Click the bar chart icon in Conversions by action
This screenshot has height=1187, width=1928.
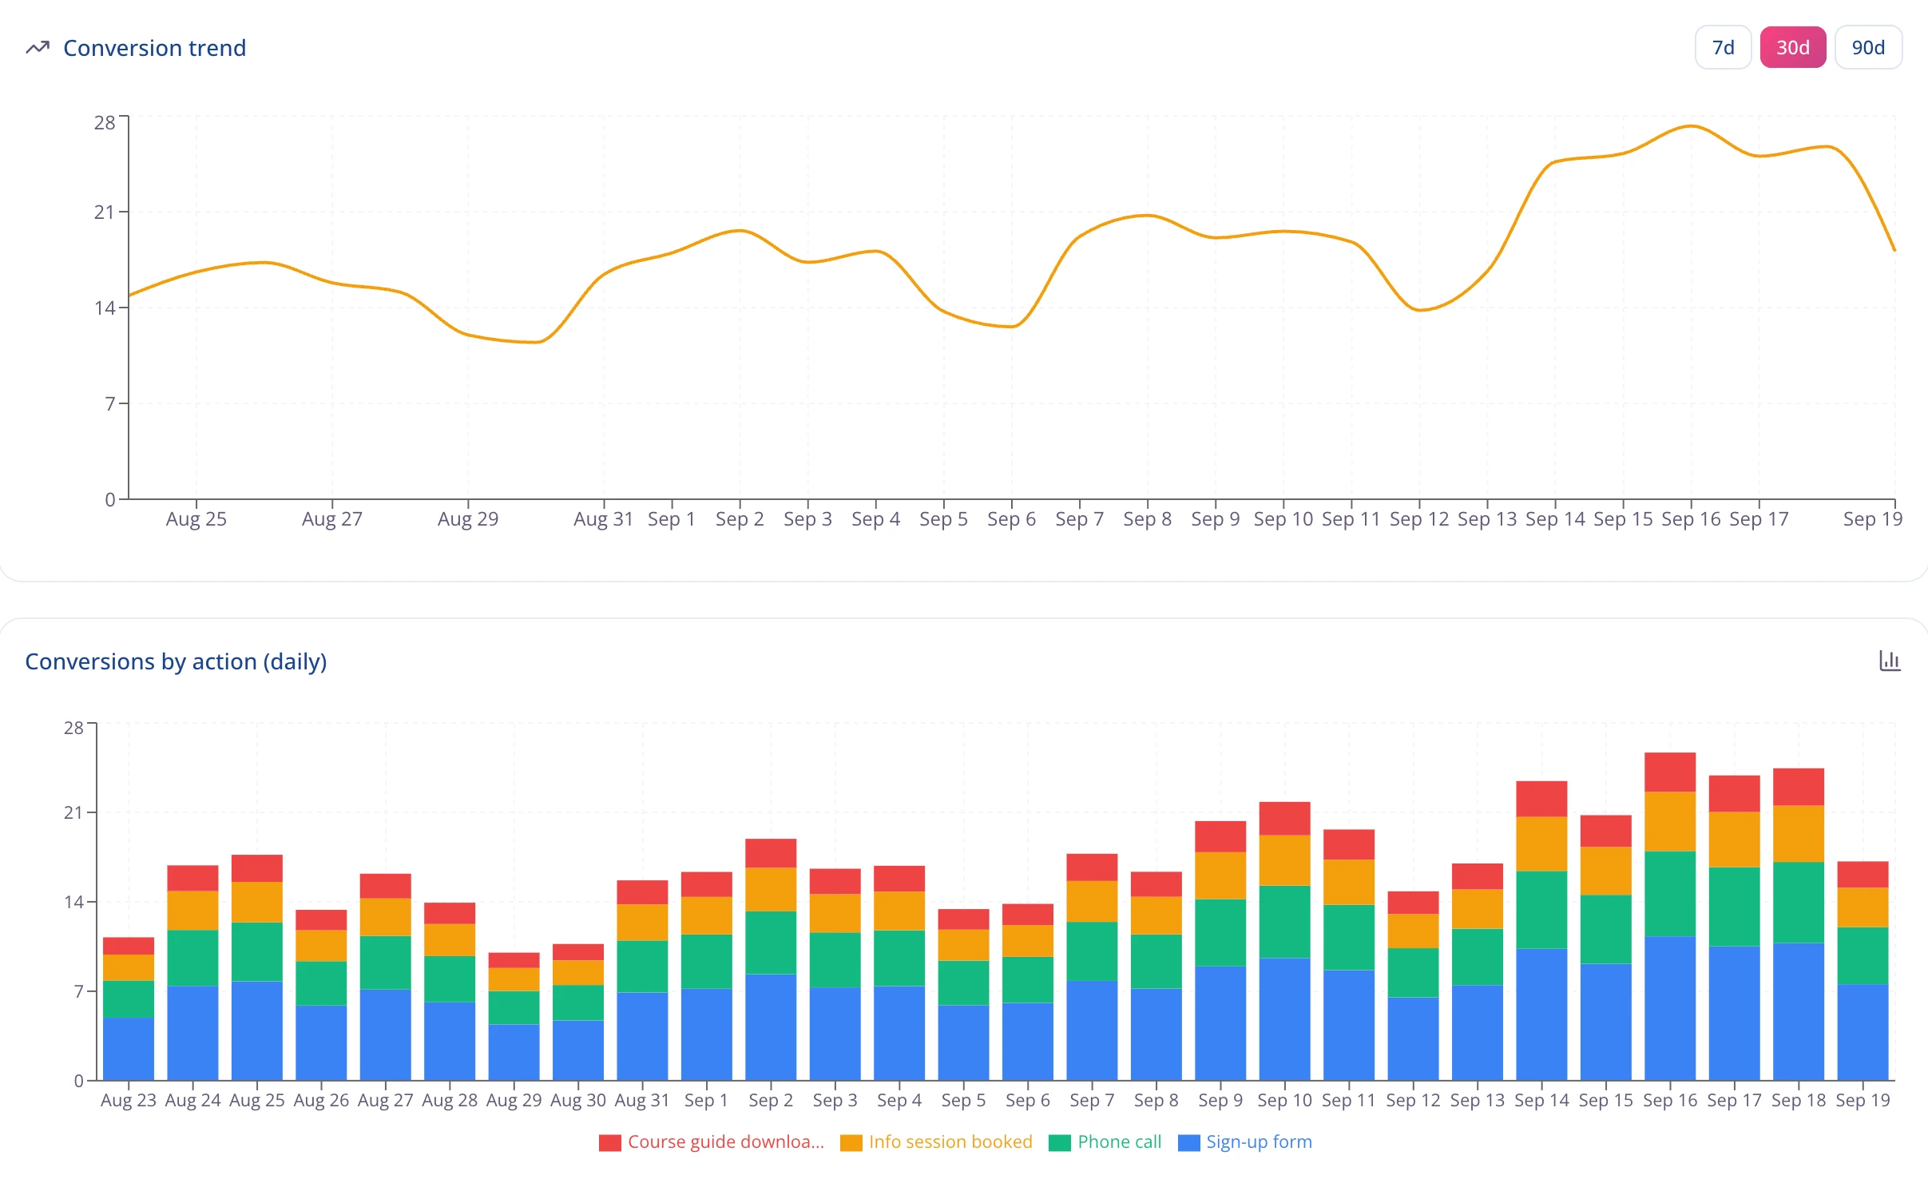coord(1889,661)
